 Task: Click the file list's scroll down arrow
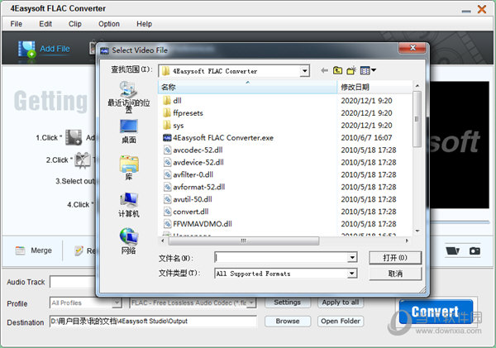[x=417, y=231]
